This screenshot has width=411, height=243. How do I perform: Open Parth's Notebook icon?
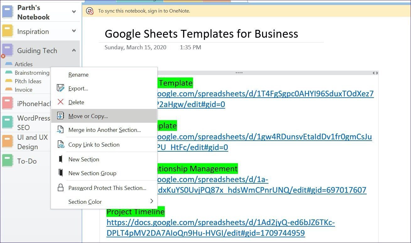(7, 12)
